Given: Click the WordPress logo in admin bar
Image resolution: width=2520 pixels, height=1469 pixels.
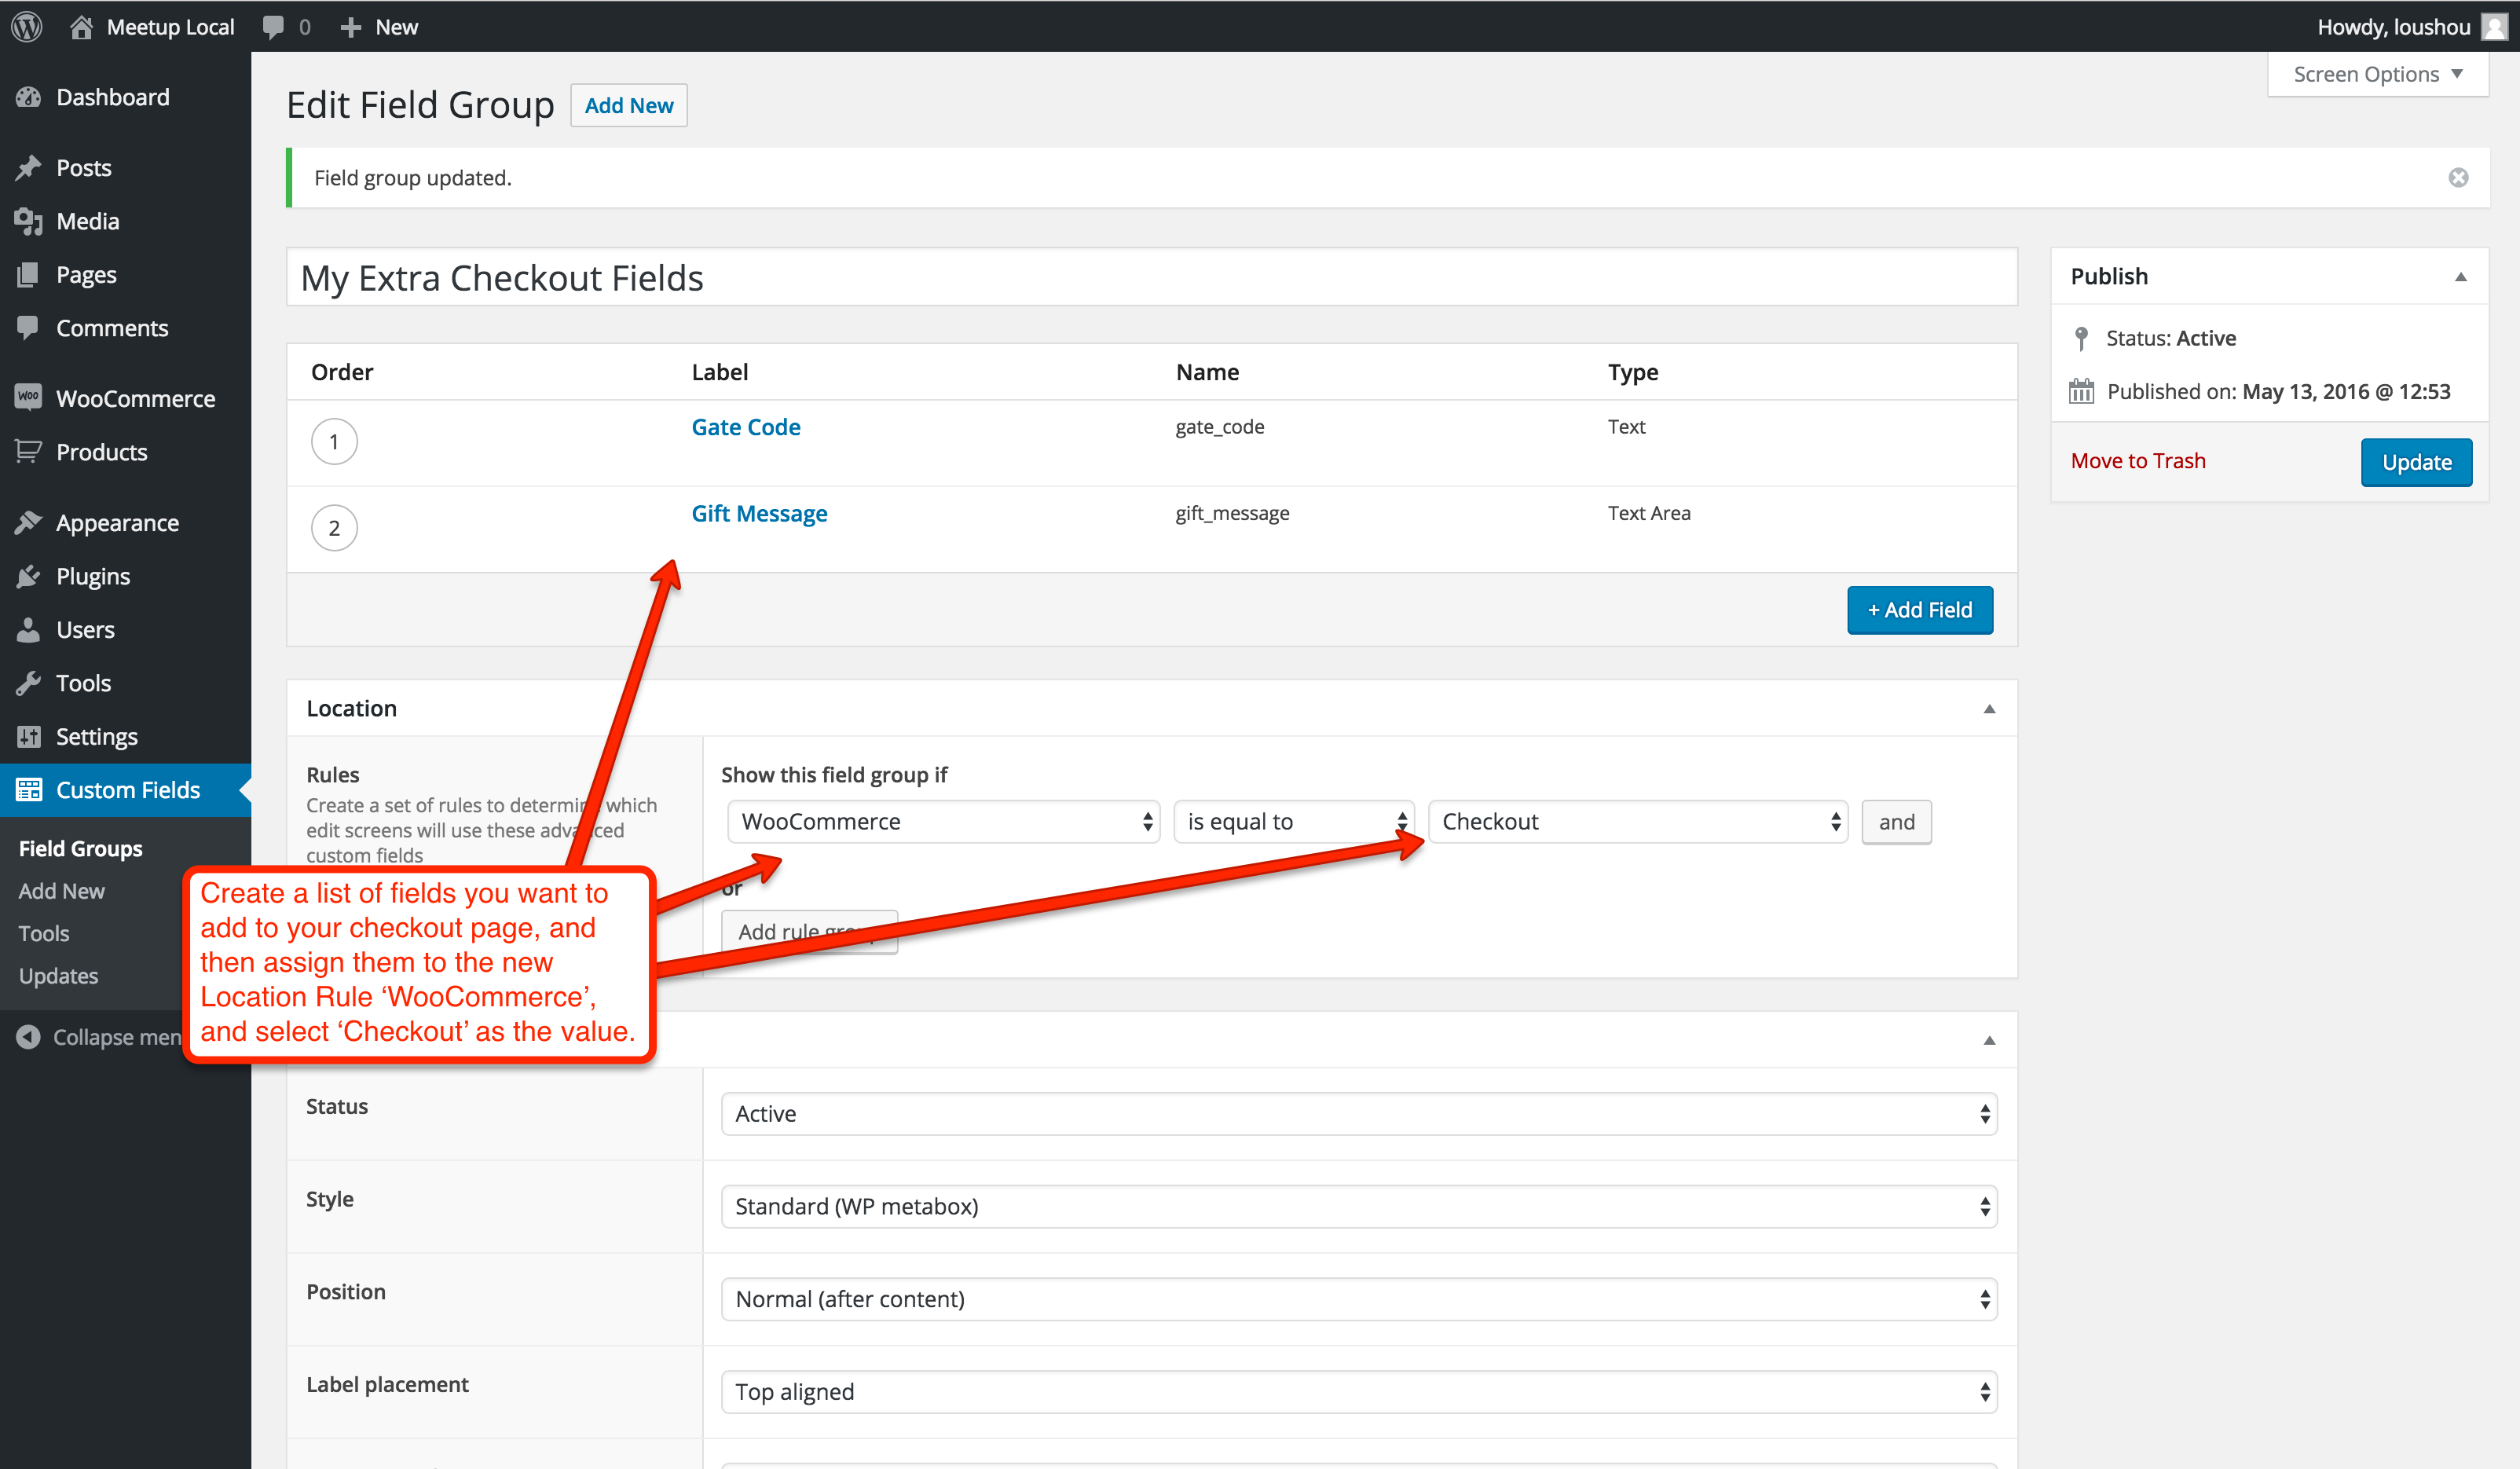Looking at the screenshot, I should coord(27,27).
